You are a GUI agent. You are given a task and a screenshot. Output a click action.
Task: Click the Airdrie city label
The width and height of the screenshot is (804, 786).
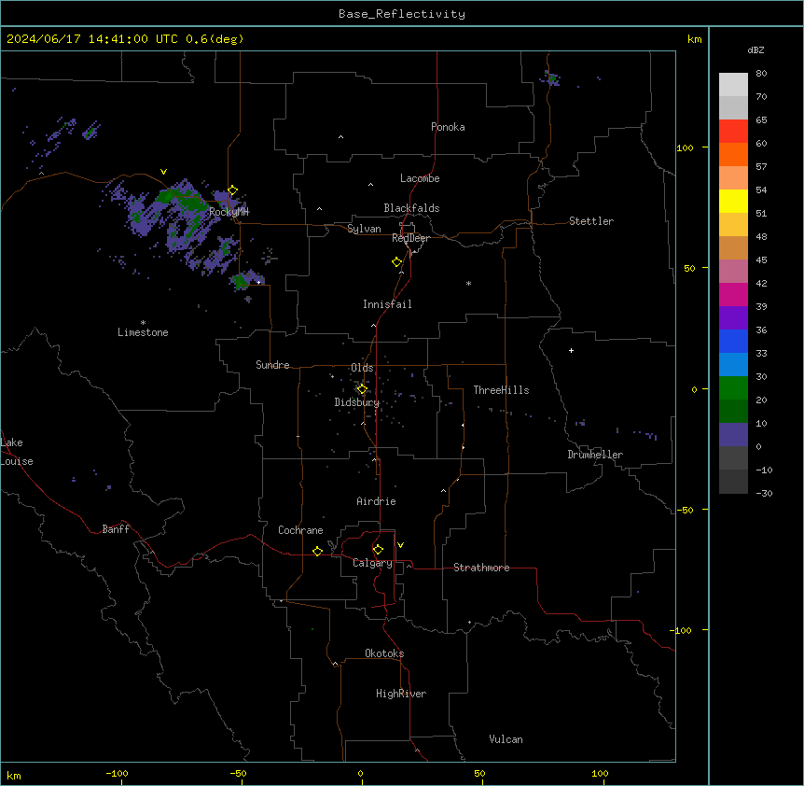click(377, 501)
